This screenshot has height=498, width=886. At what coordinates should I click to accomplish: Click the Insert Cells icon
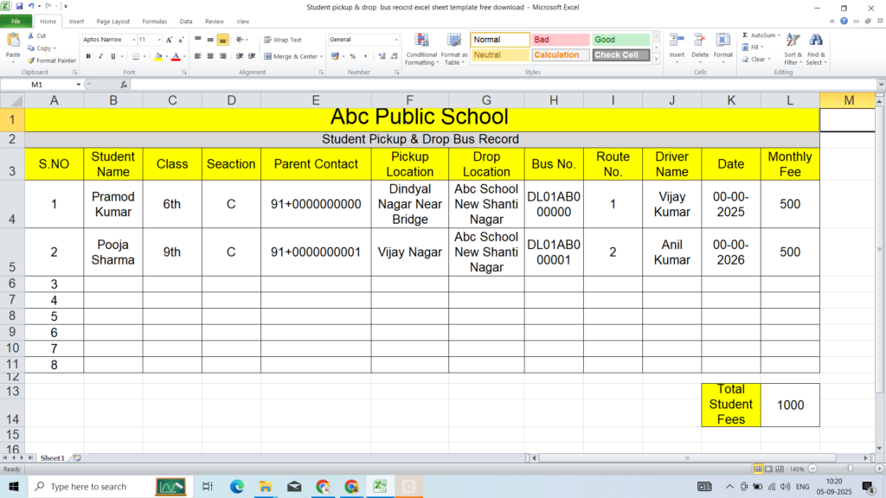coord(677,45)
